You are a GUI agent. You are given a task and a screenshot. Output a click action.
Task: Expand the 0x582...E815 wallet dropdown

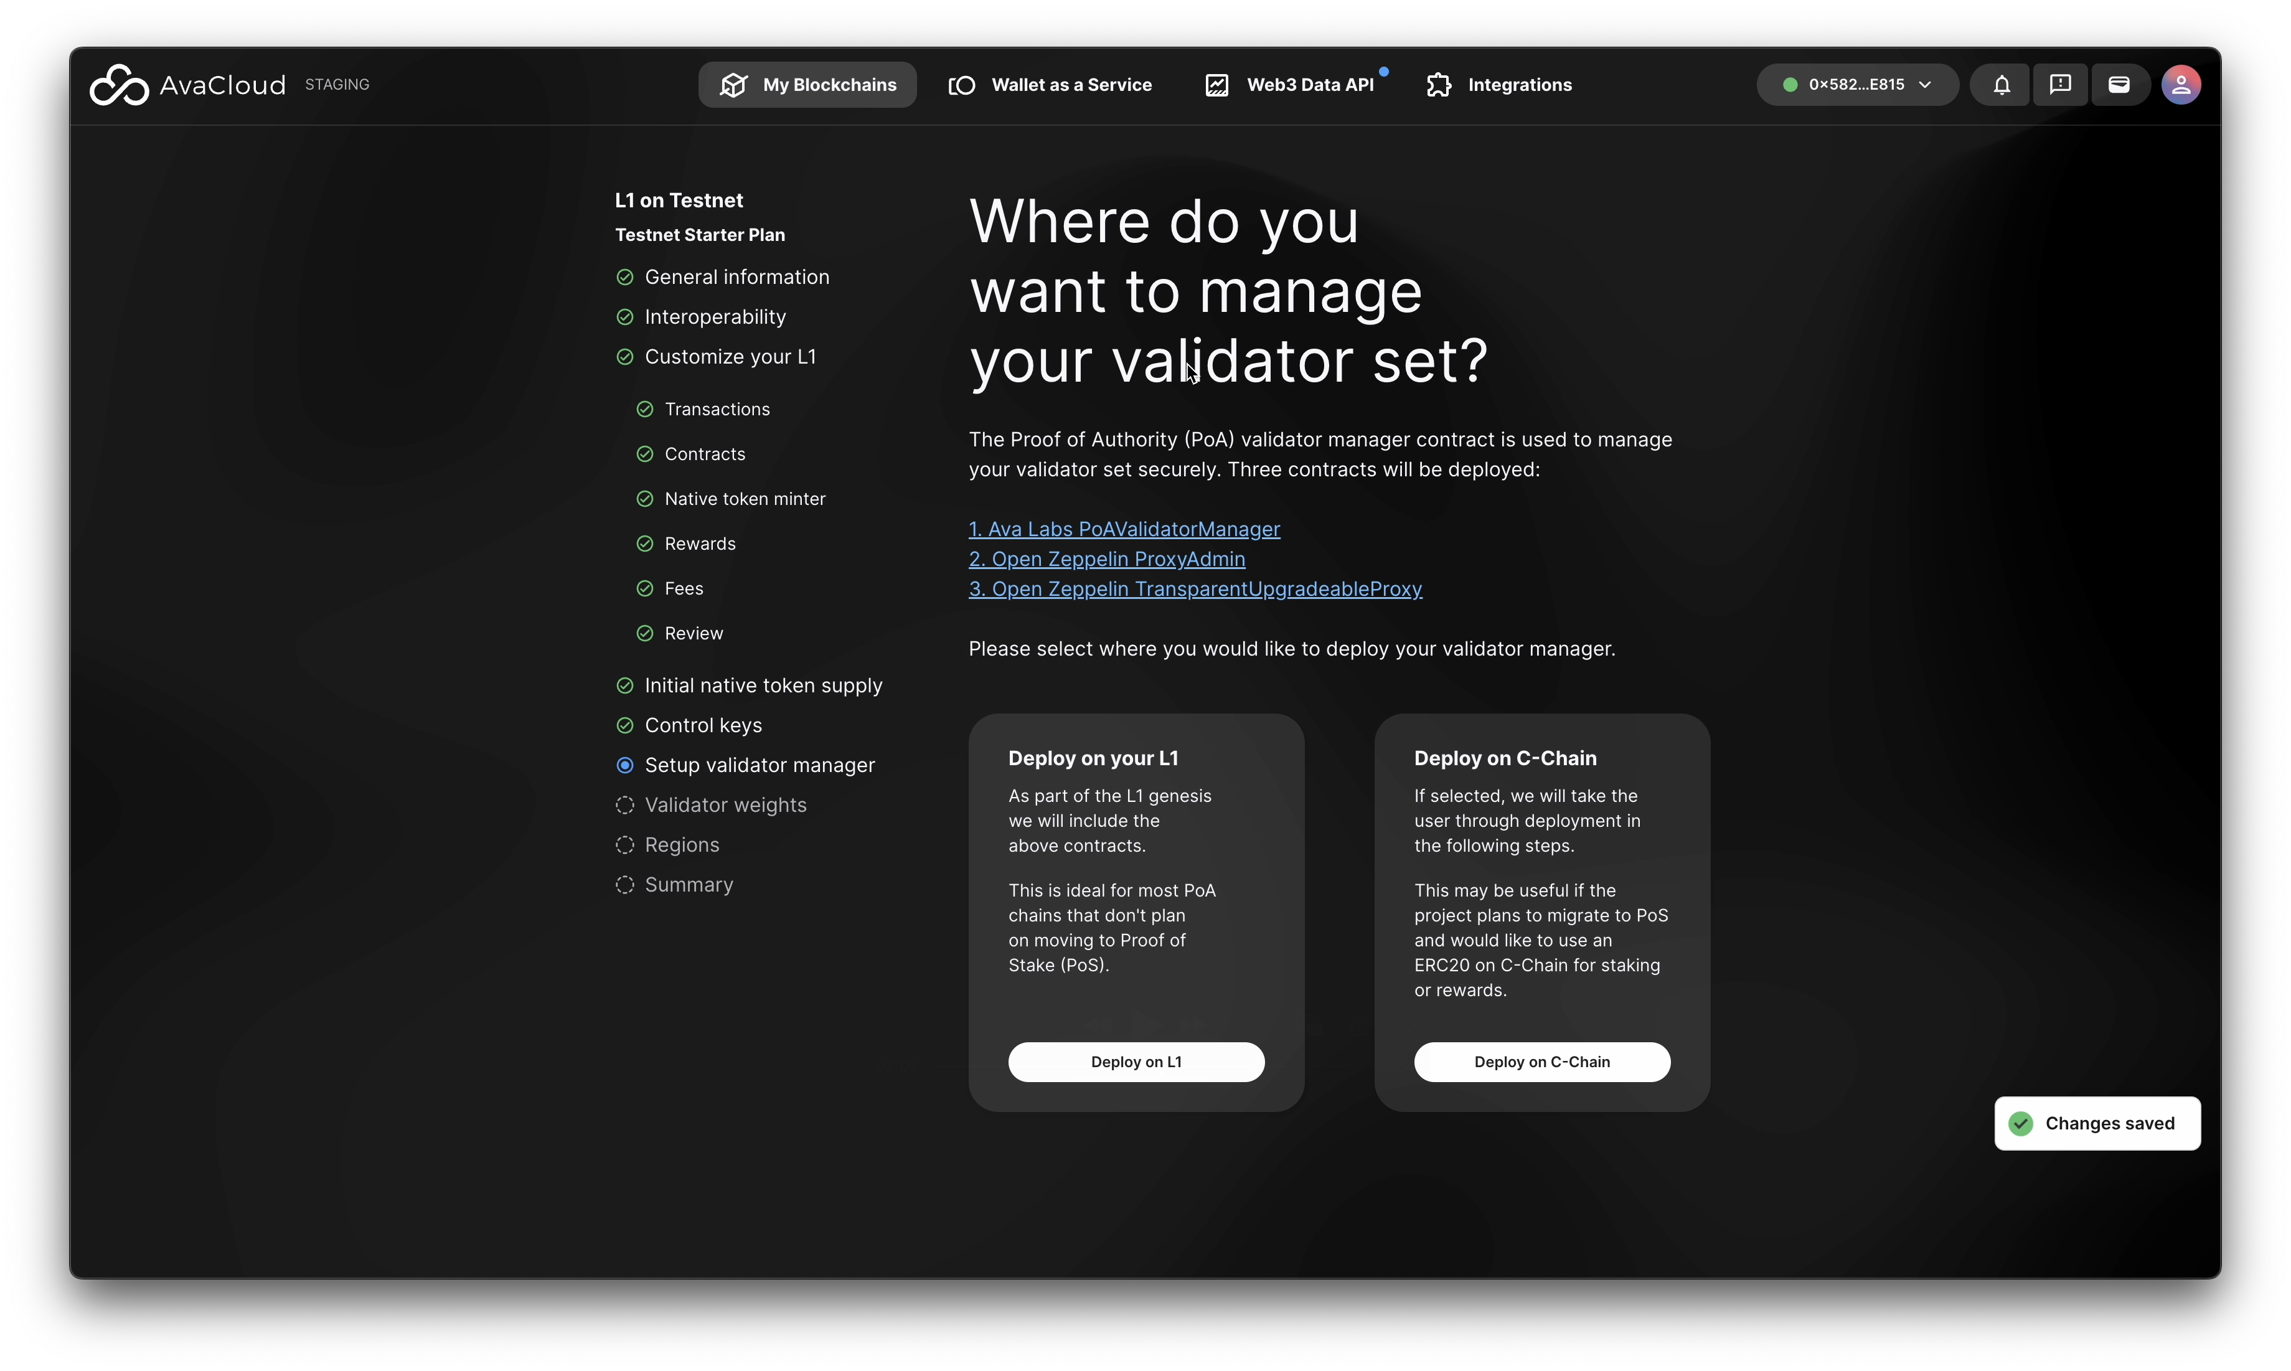[1857, 85]
